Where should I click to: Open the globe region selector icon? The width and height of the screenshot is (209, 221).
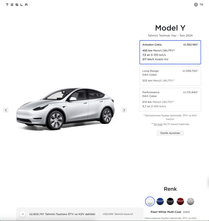[x=196, y=5]
